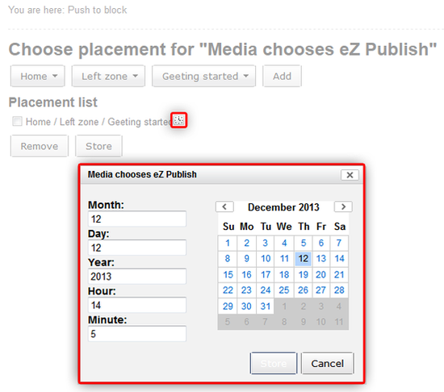Click the Remove button

tap(40, 146)
